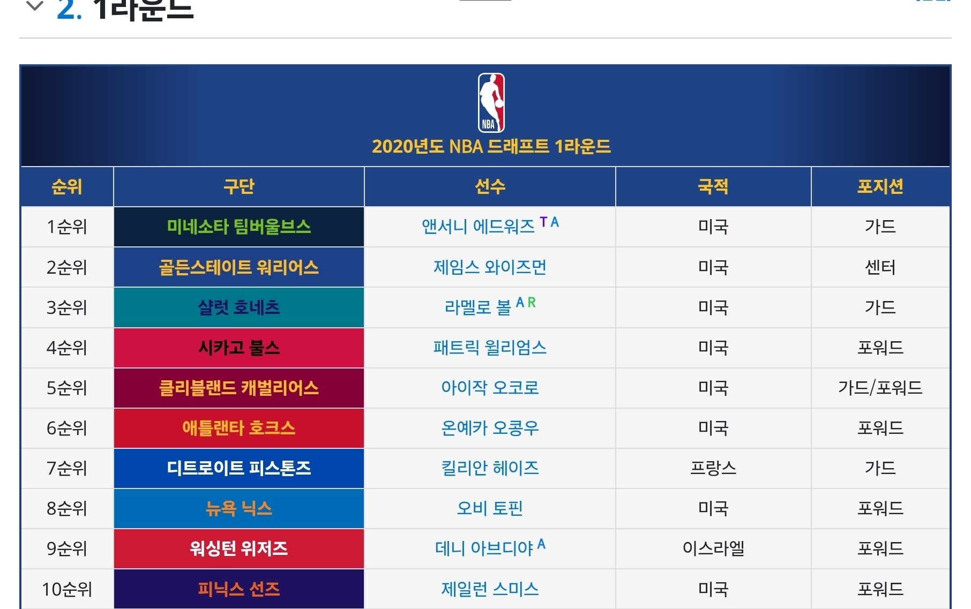Click the 국적 column header

(713, 186)
